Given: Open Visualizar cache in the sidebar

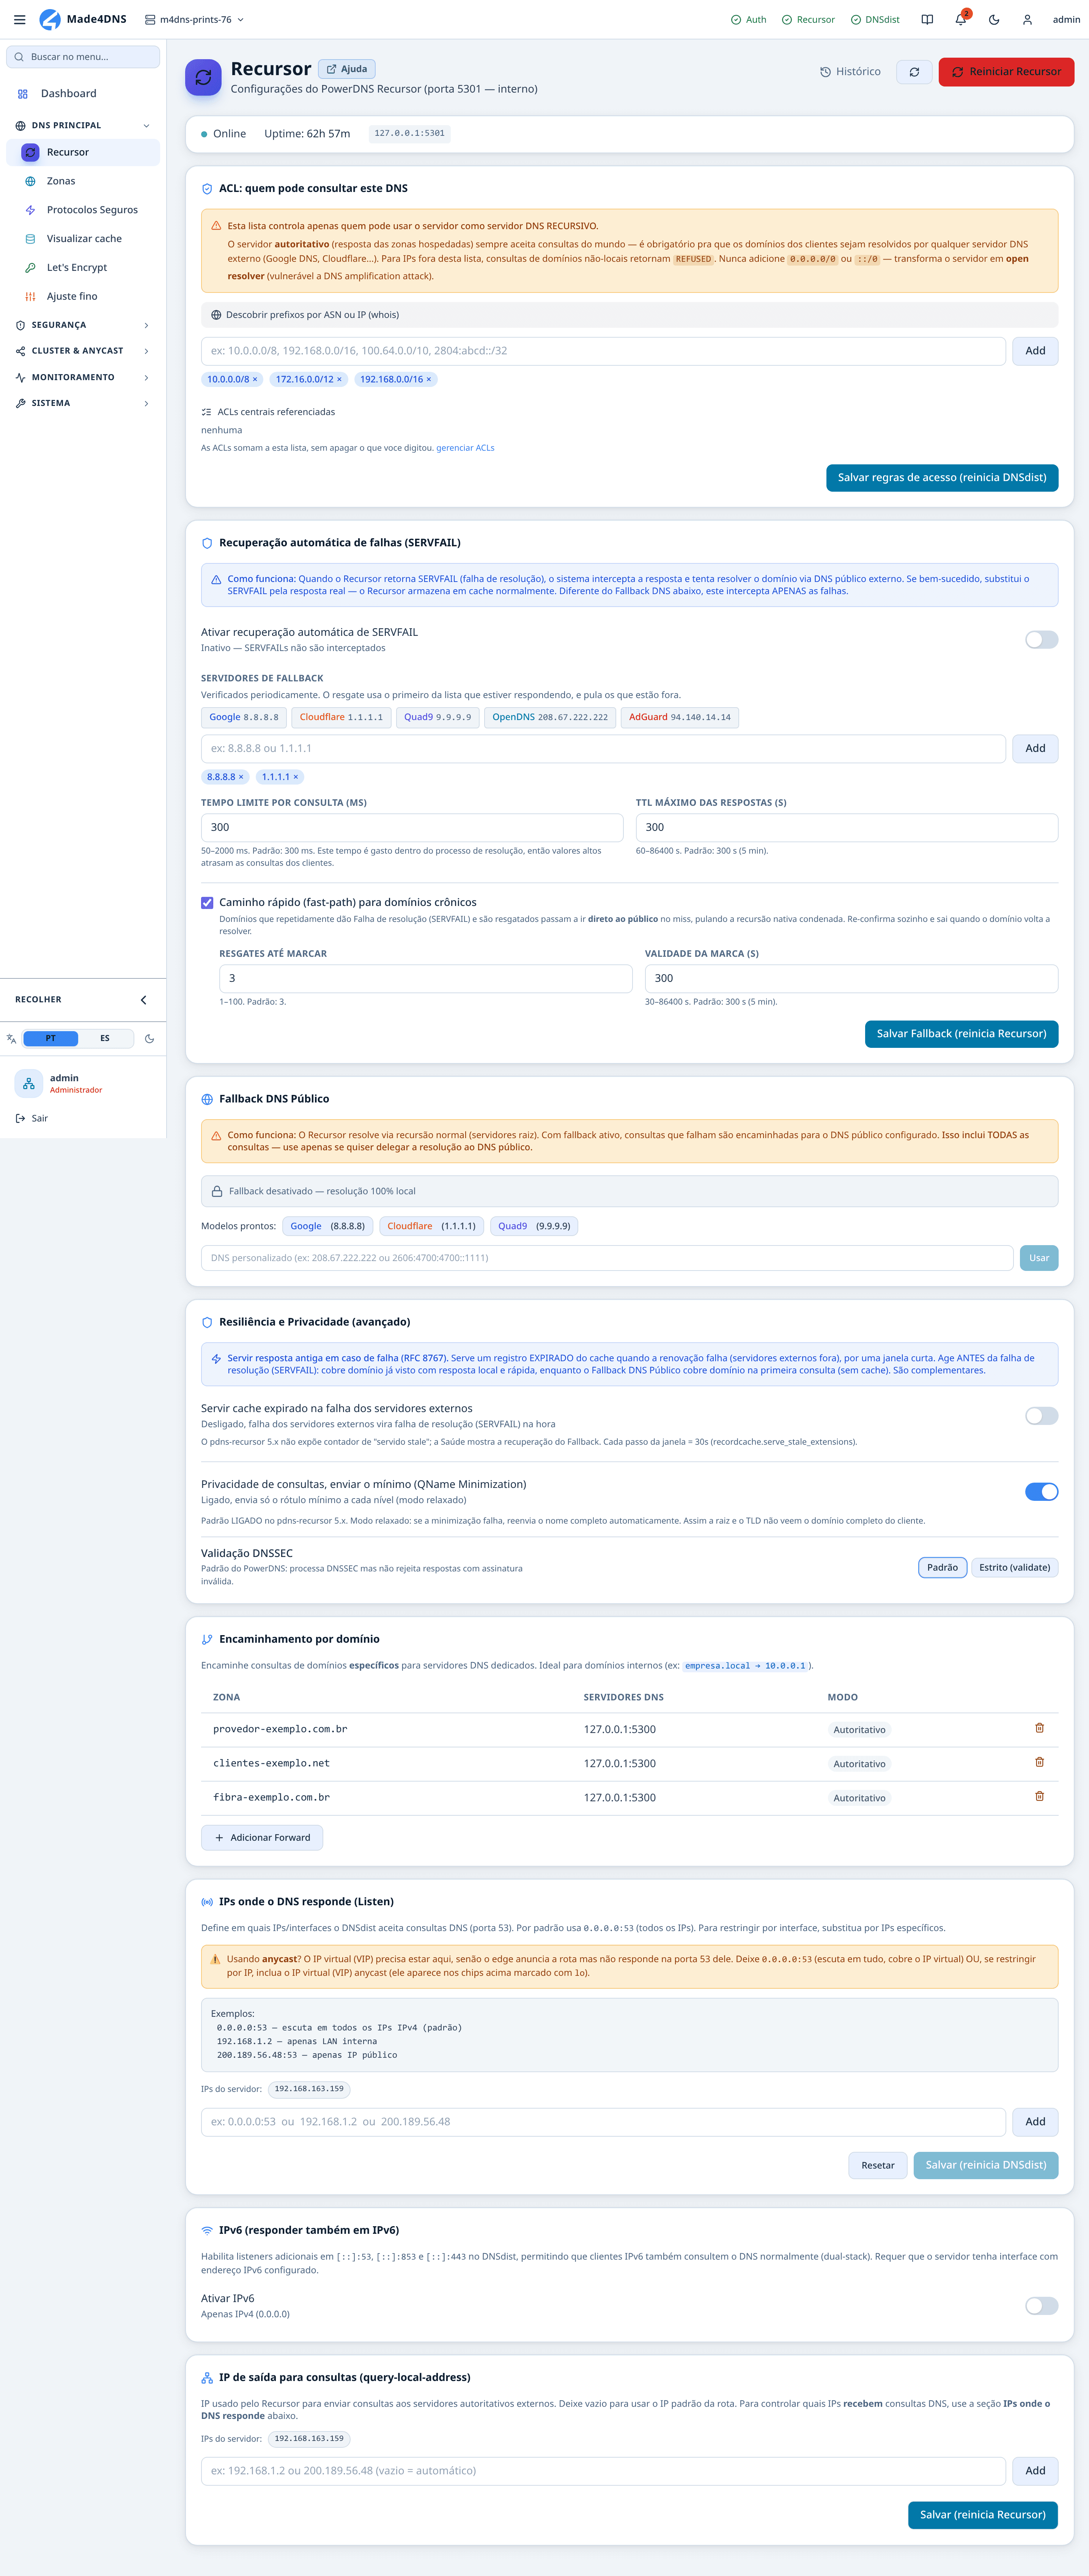Looking at the screenshot, I should pyautogui.click(x=83, y=239).
